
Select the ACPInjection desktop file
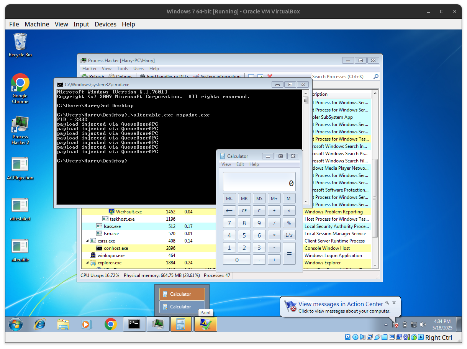coord(20,169)
